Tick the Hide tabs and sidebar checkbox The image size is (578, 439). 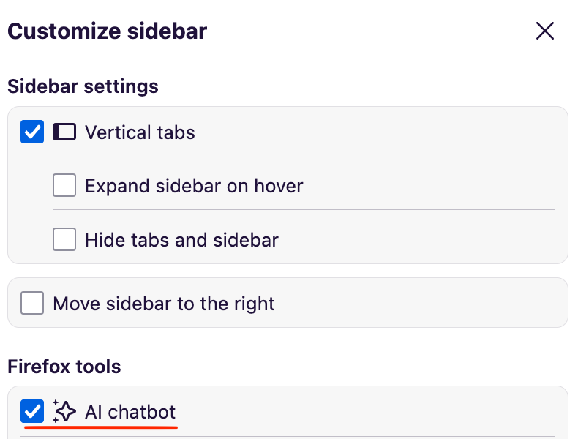pos(64,239)
